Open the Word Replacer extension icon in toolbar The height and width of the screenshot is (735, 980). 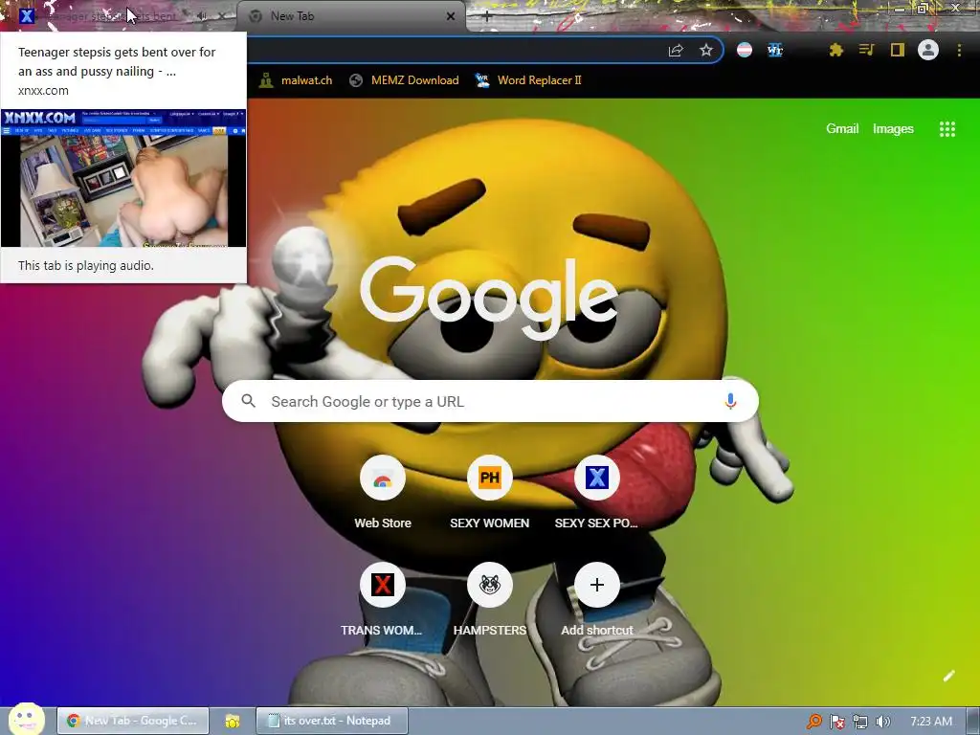click(x=775, y=50)
